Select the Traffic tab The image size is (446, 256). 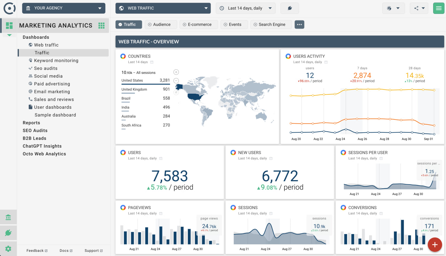(x=129, y=24)
